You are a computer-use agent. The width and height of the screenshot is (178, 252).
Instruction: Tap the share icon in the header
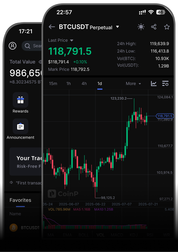154,27
